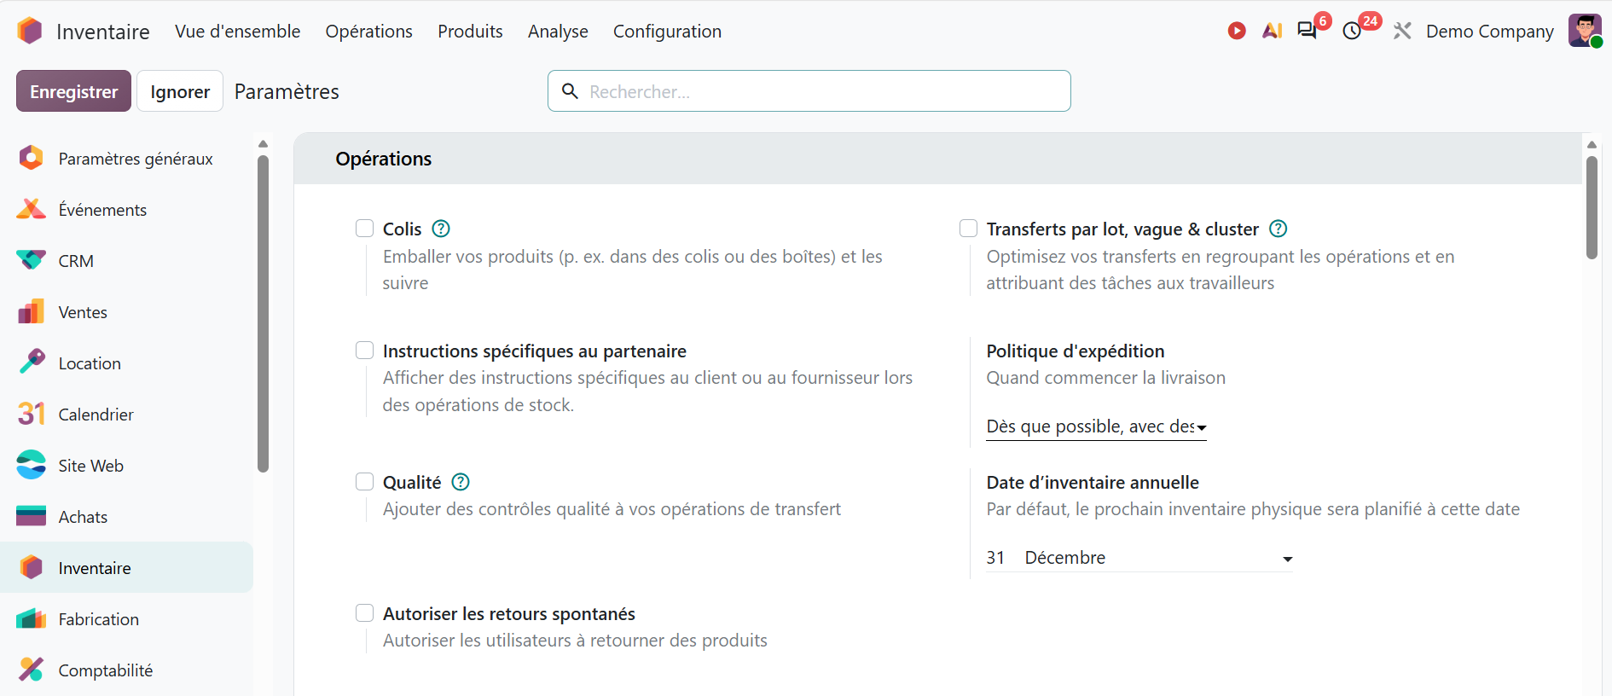Open the Configuration menu
Image resolution: width=1612 pixels, height=696 pixels.
click(667, 31)
